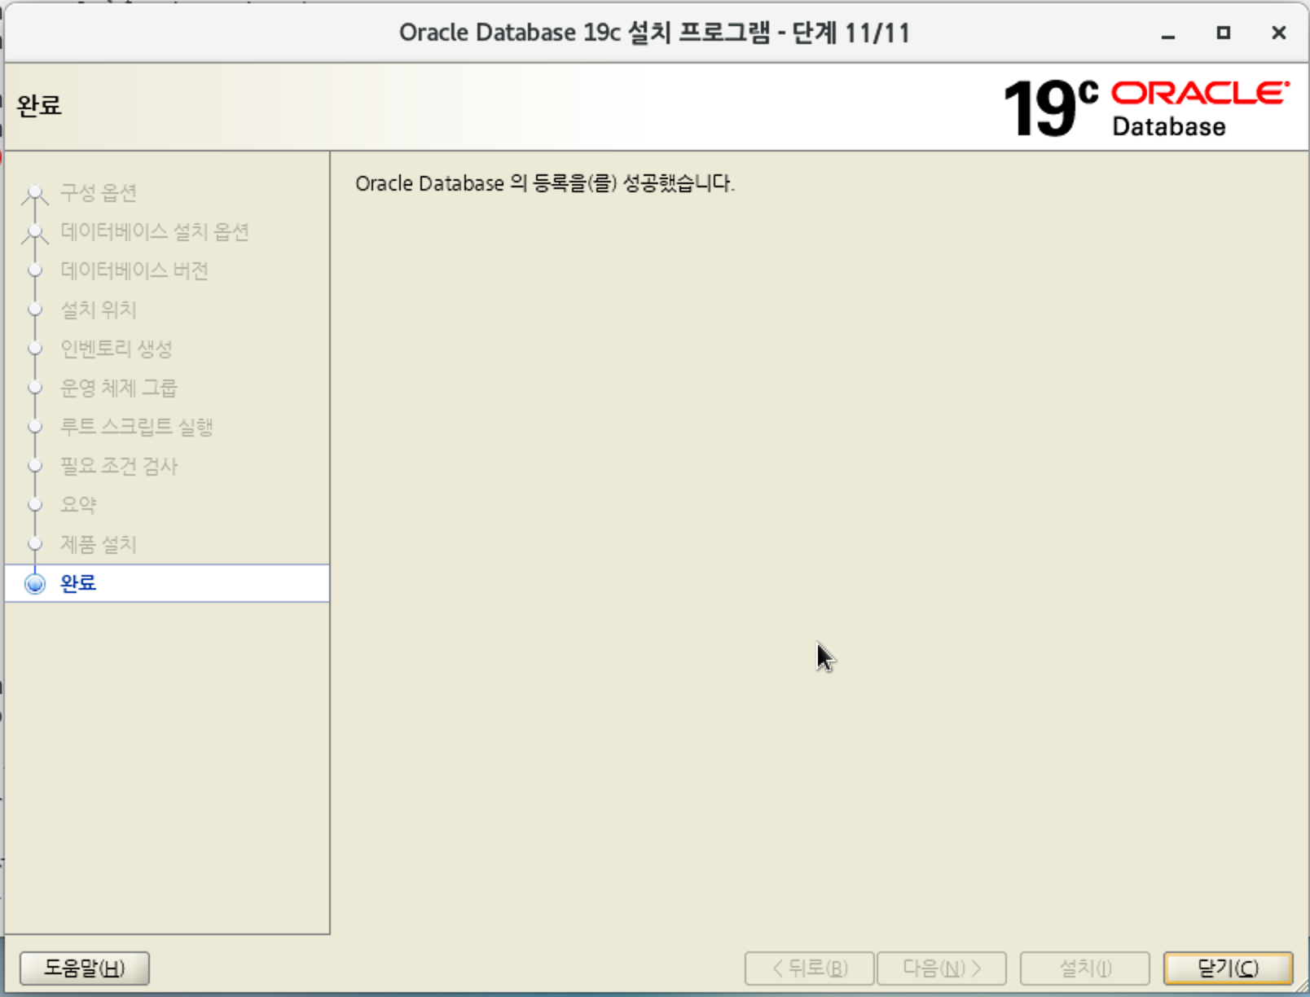Select the 필요 조건 검사 step
The width and height of the screenshot is (1310, 997).
tap(119, 466)
